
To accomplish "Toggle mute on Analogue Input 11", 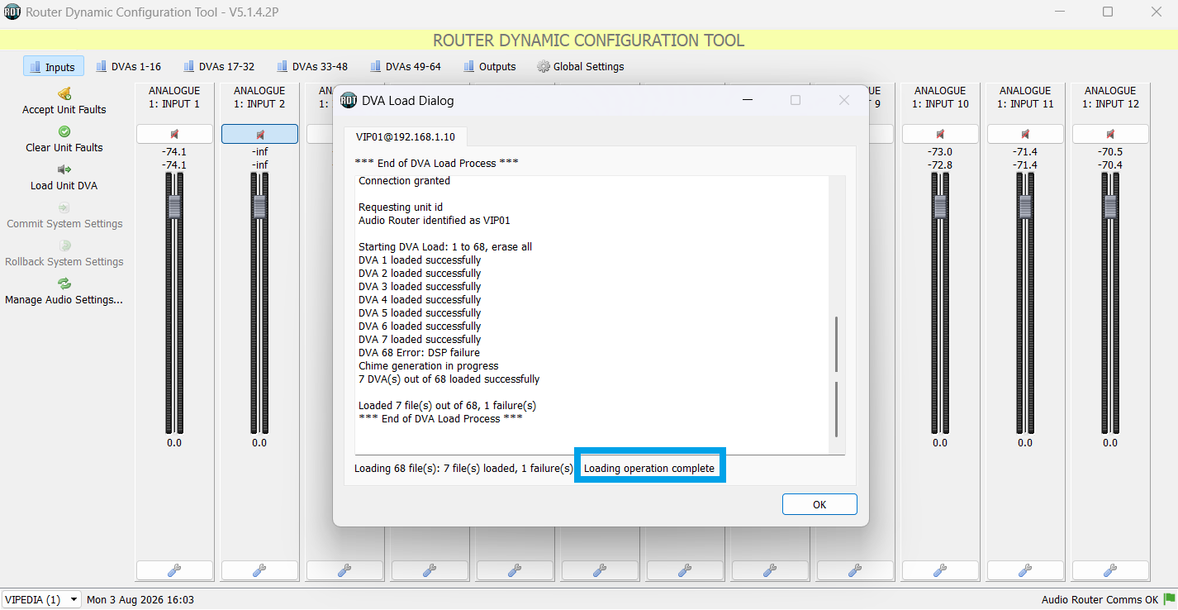I will 1025,134.
